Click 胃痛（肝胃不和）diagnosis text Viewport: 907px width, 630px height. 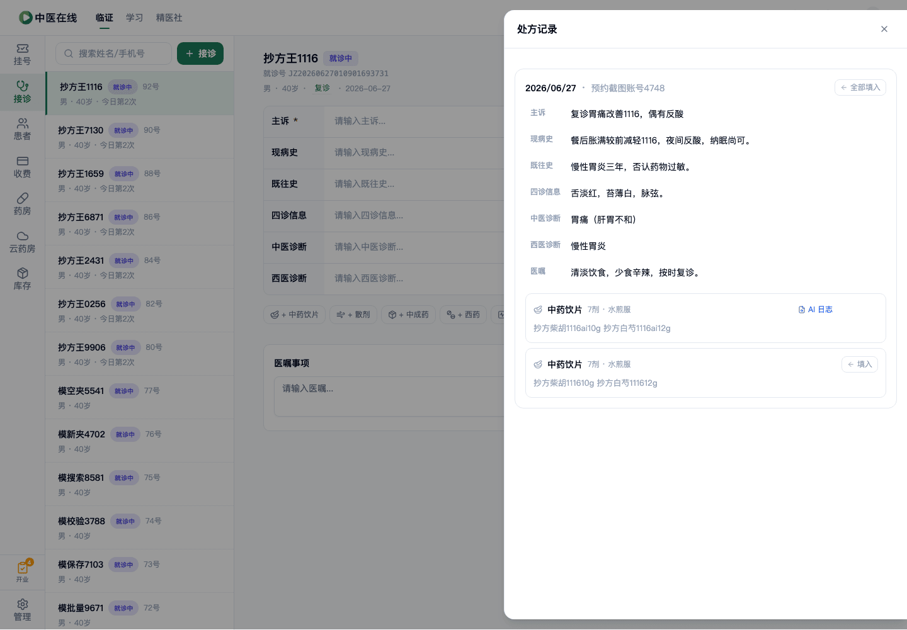point(603,220)
